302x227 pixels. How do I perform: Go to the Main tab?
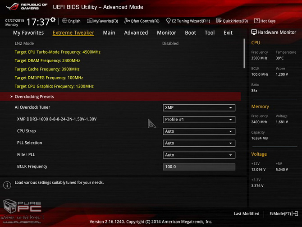pos(109,32)
